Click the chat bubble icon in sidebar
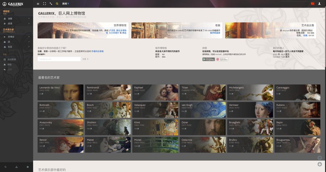The image size is (326, 172). [5, 70]
